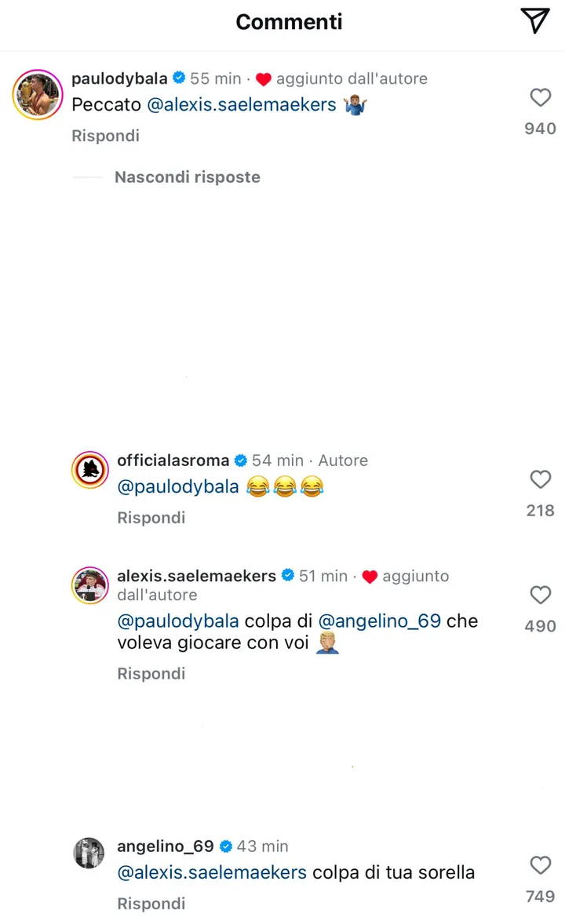Open angelino_69's avatar
565x921 pixels.
coord(89,852)
